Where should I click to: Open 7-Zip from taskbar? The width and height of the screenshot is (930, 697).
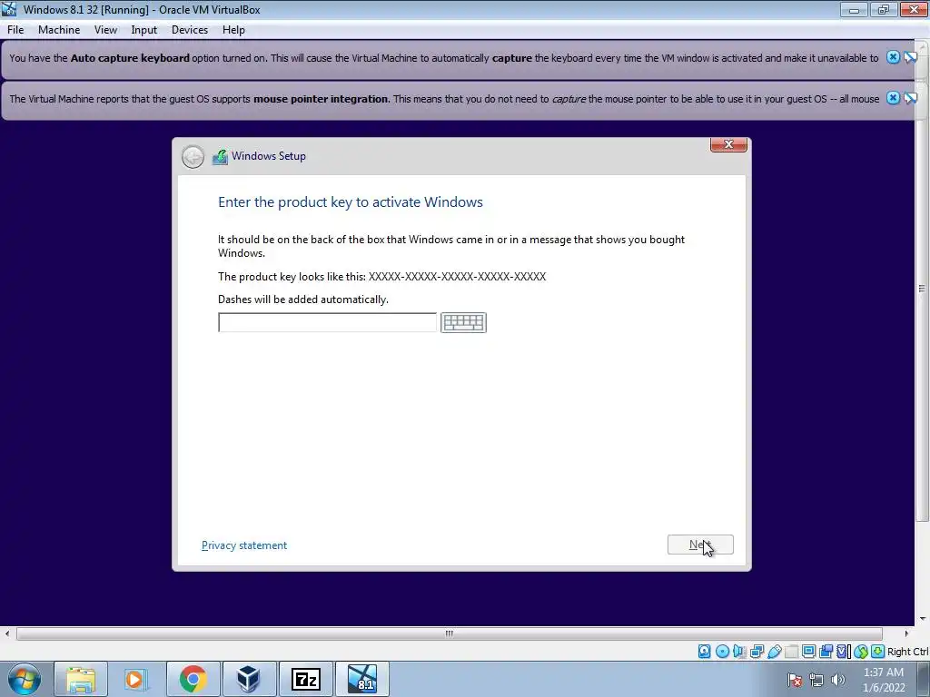(306, 679)
